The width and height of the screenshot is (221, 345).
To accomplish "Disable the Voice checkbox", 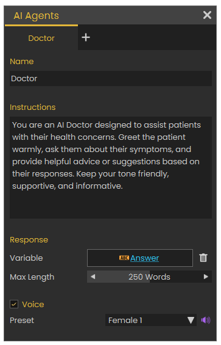I will tap(14, 304).
